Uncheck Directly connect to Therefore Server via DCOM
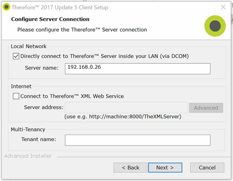Viewport: 233px width, 181px height. (16, 56)
